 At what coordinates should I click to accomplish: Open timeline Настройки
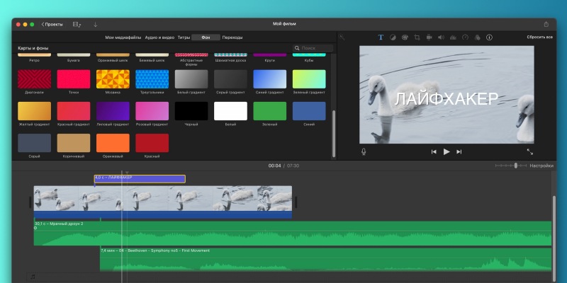point(541,166)
